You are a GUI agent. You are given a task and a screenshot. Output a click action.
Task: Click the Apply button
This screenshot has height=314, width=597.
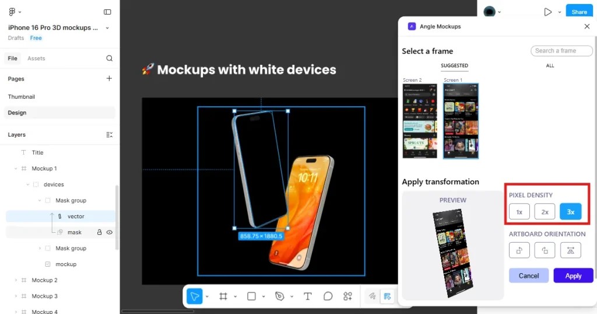click(574, 275)
